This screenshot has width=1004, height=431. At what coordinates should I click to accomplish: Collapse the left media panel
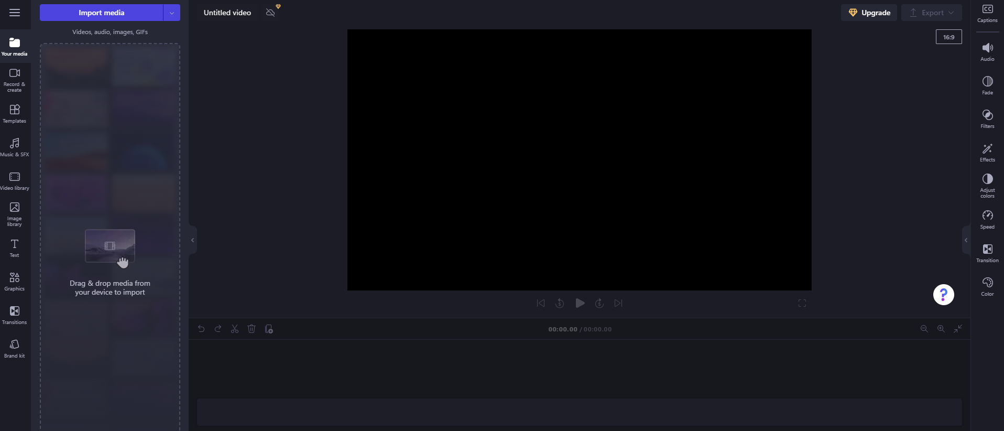193,240
